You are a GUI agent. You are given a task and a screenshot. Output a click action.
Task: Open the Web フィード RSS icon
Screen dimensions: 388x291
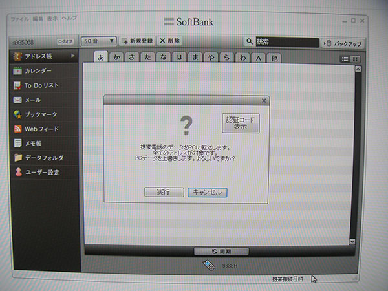click(17, 129)
